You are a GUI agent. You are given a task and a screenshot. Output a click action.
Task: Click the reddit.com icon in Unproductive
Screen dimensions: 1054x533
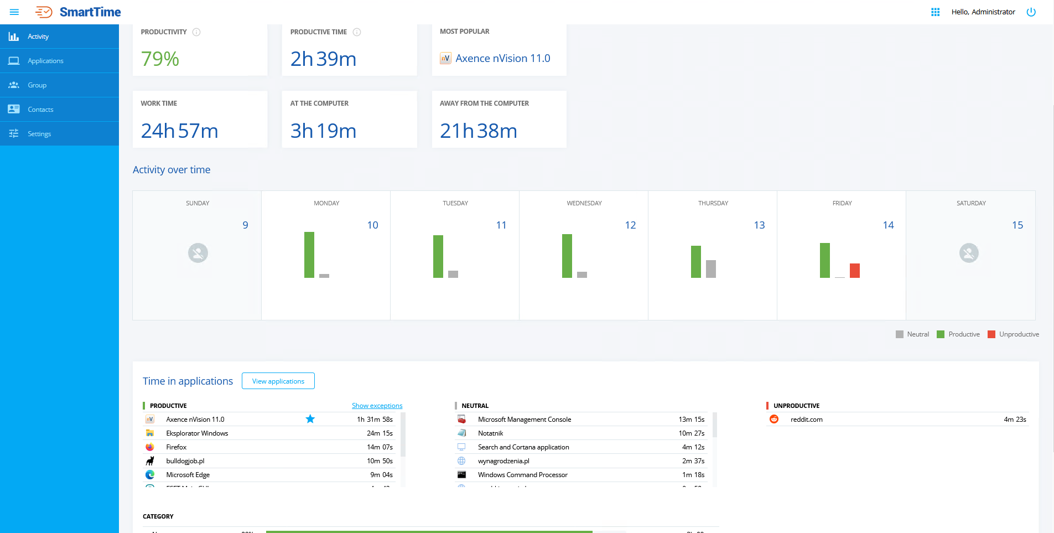tap(774, 420)
